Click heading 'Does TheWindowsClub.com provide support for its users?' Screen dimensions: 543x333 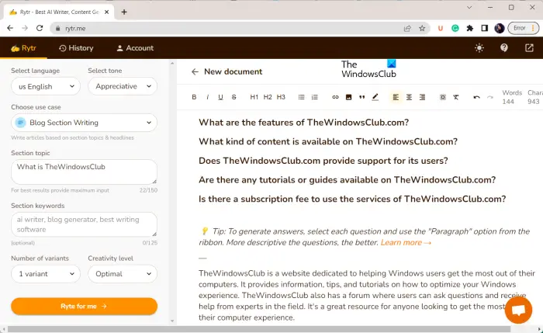pos(323,161)
